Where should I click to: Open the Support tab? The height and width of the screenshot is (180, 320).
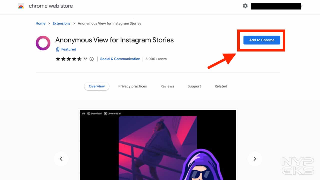tap(194, 86)
